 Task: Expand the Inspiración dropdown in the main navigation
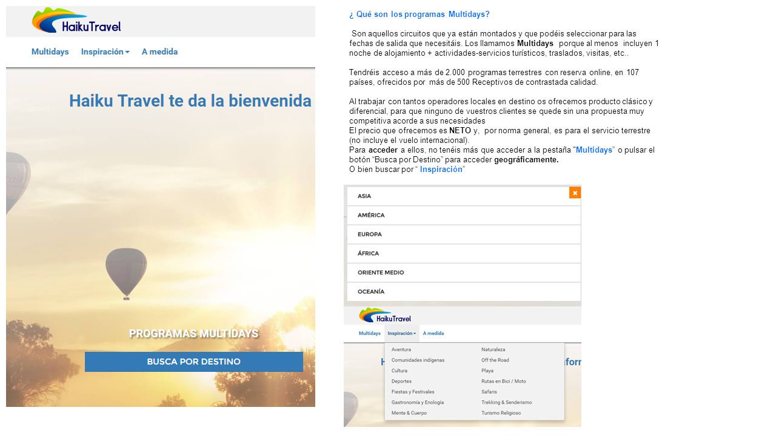pyautogui.click(x=105, y=52)
